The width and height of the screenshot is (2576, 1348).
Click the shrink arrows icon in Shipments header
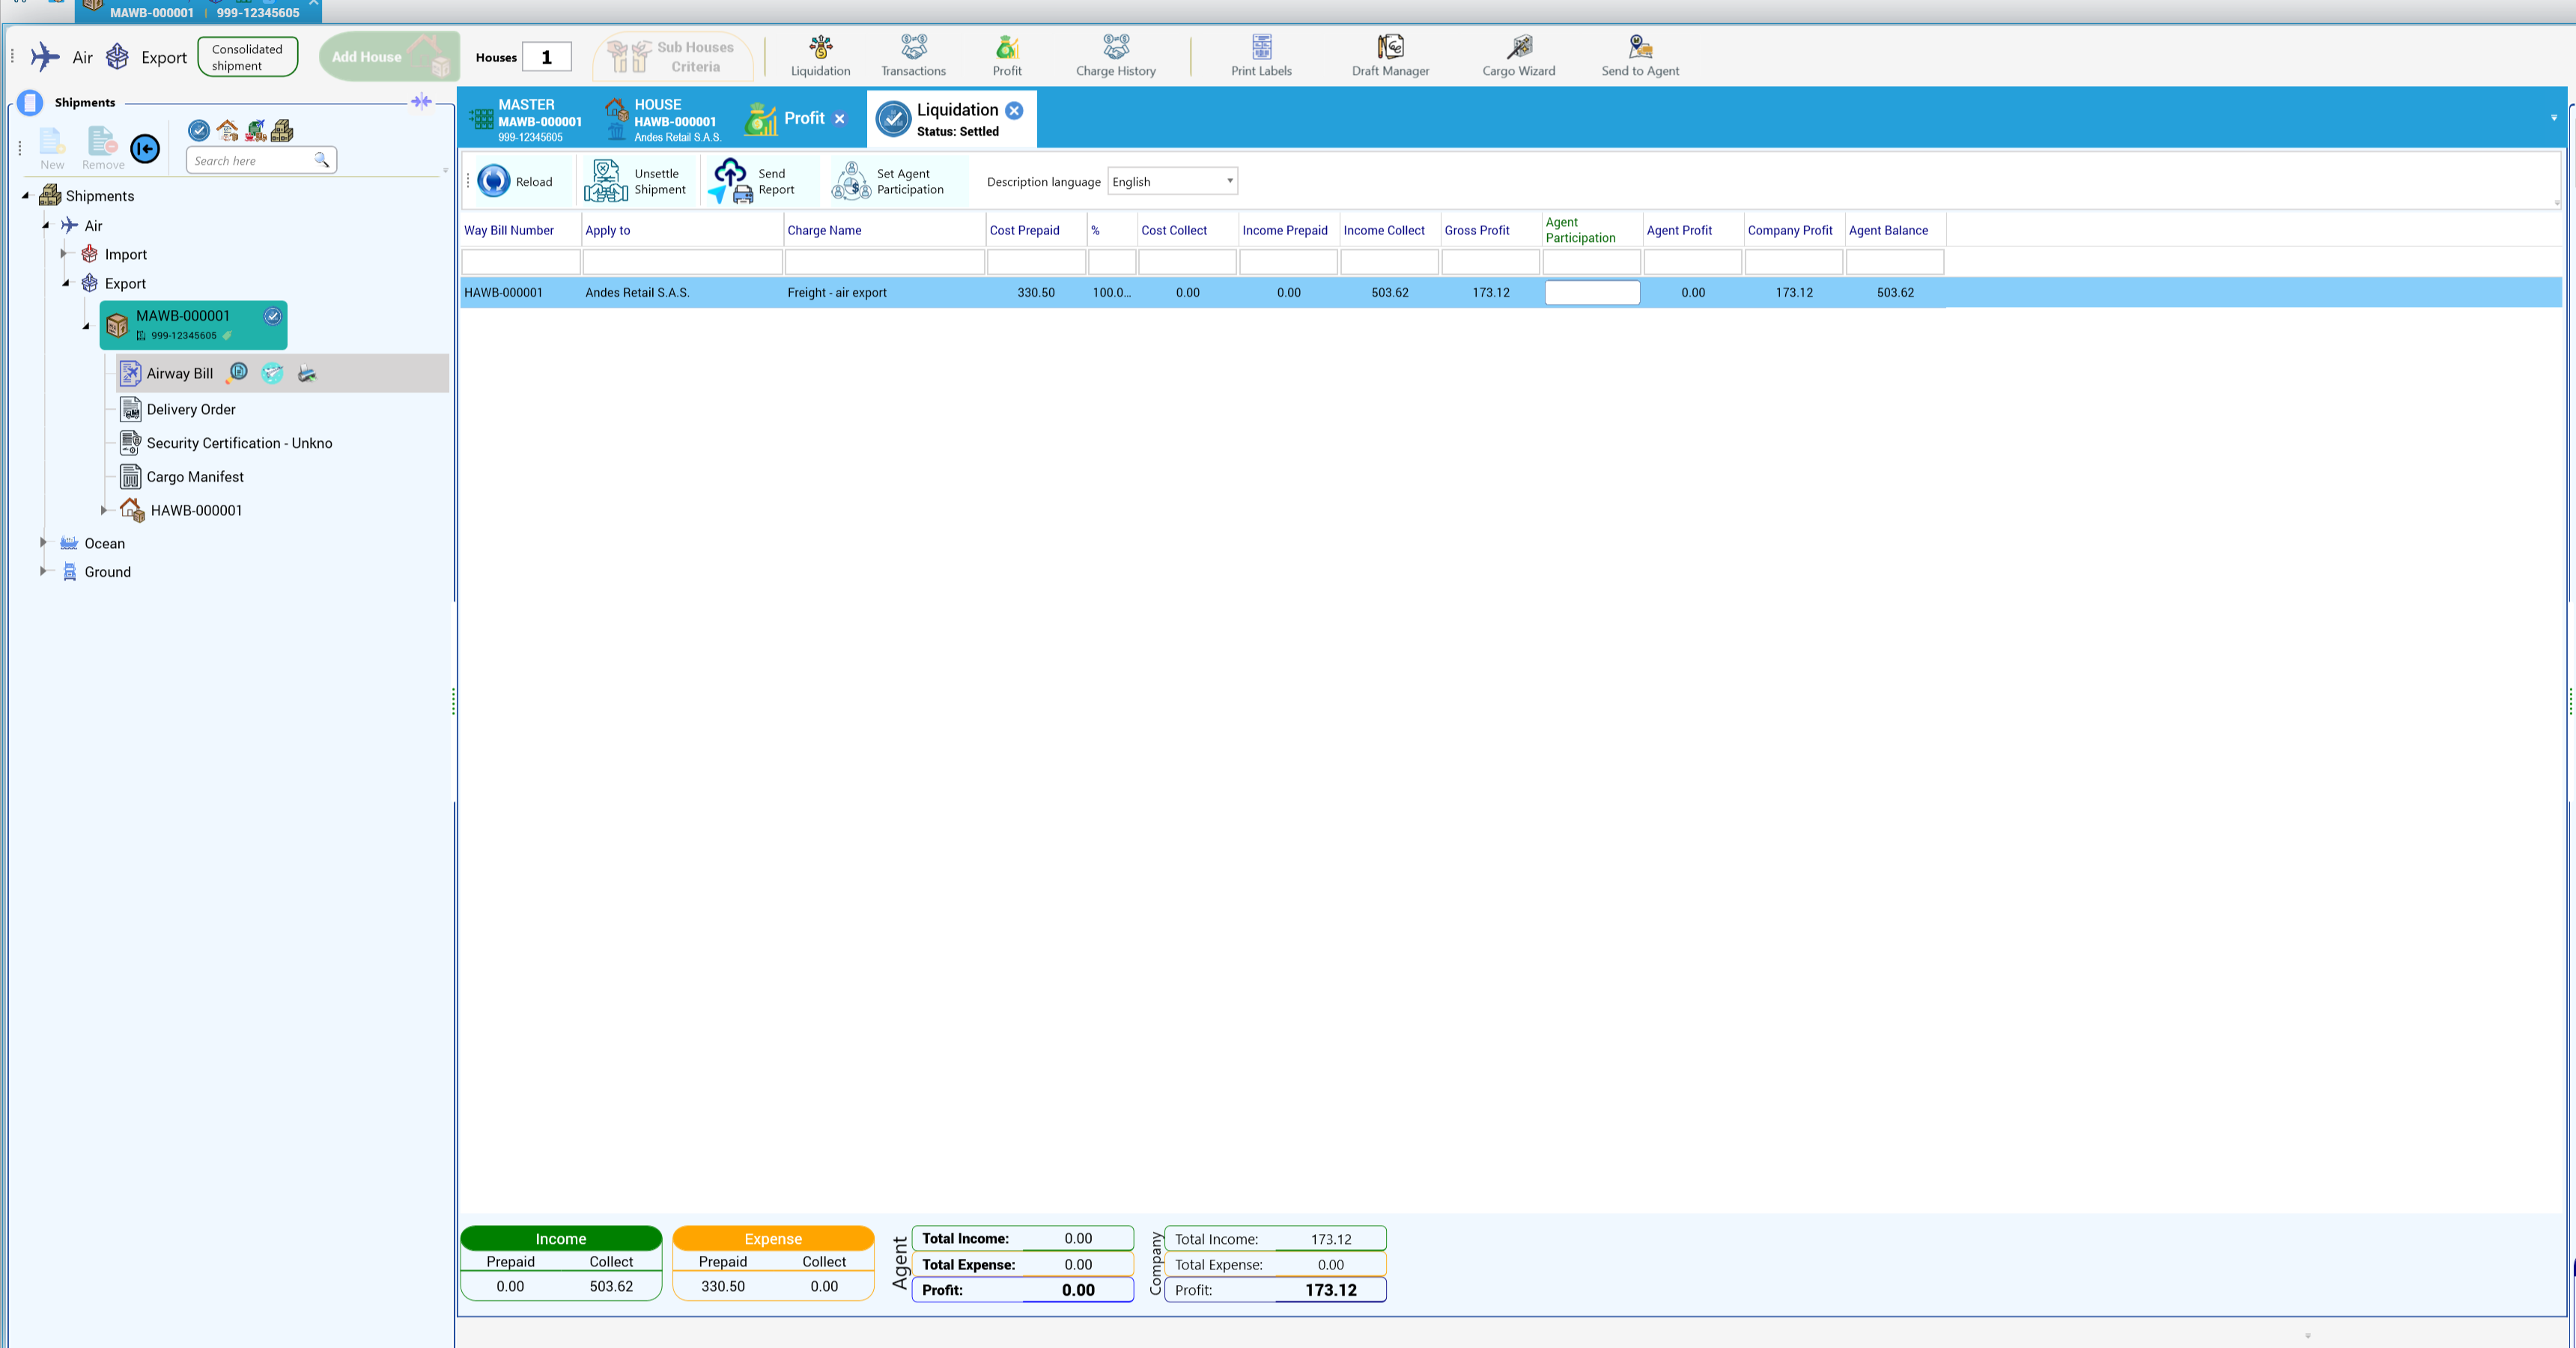coord(421,101)
